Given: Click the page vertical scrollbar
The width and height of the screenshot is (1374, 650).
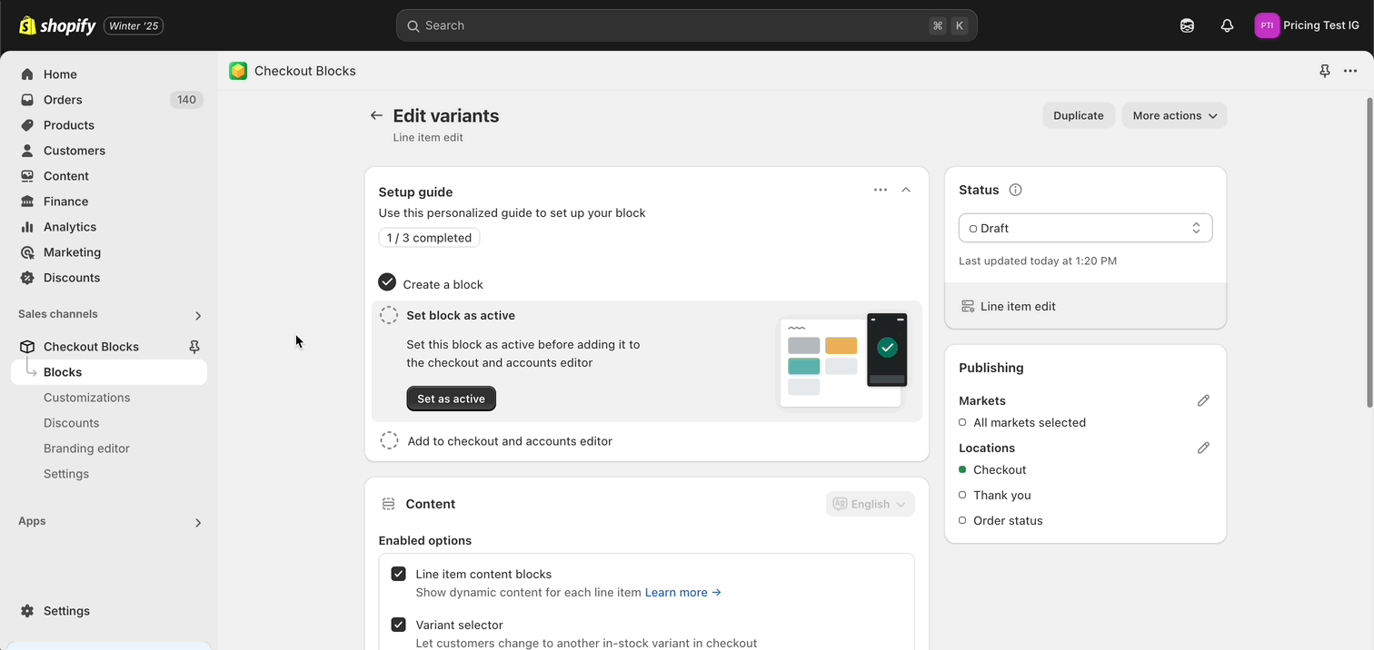Looking at the screenshot, I should 1369,254.
